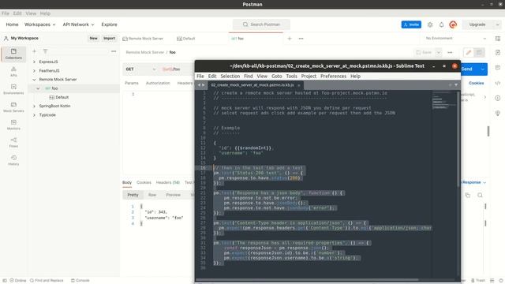Viewport: 505px width, 284px height.
Task: Expand the ExpressJS collection
Action: click(x=34, y=62)
